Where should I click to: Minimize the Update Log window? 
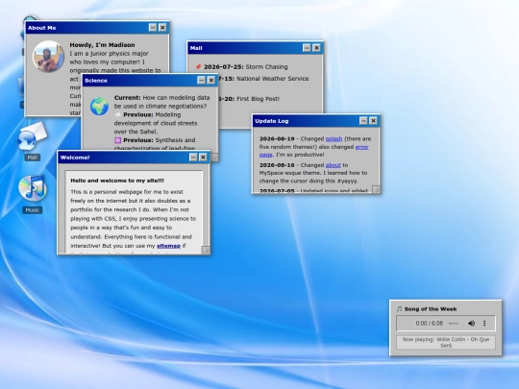pyautogui.click(x=363, y=121)
